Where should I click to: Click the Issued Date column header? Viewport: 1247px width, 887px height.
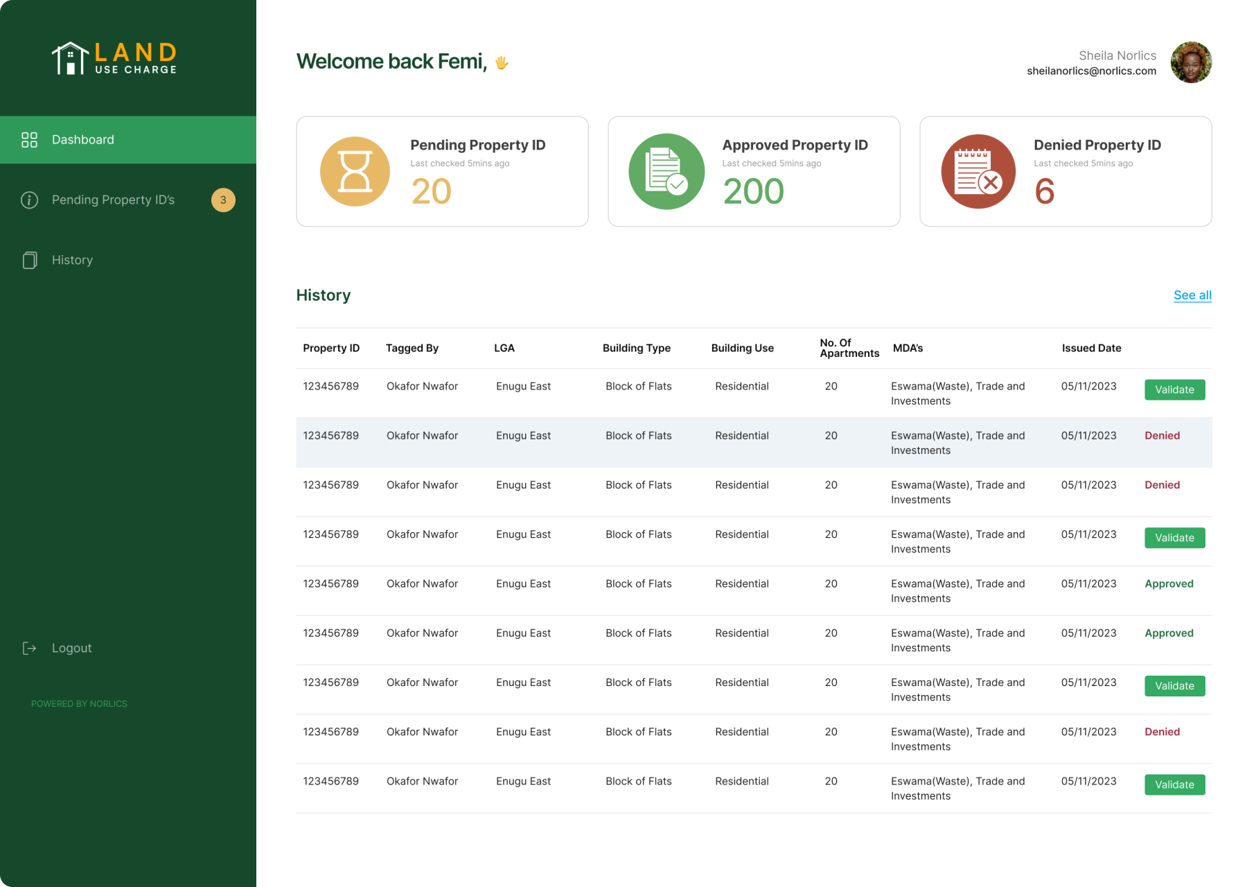(x=1091, y=348)
